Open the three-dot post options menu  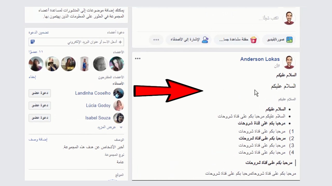click(x=138, y=58)
